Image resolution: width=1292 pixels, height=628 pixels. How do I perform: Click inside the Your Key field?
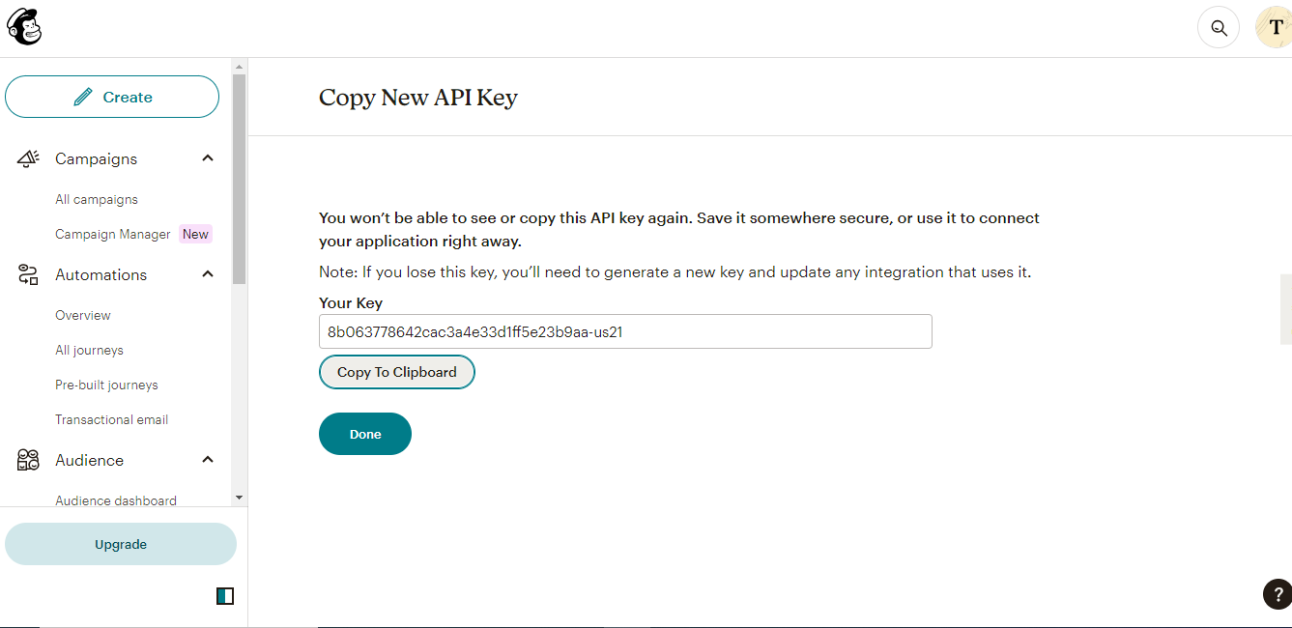tap(624, 331)
